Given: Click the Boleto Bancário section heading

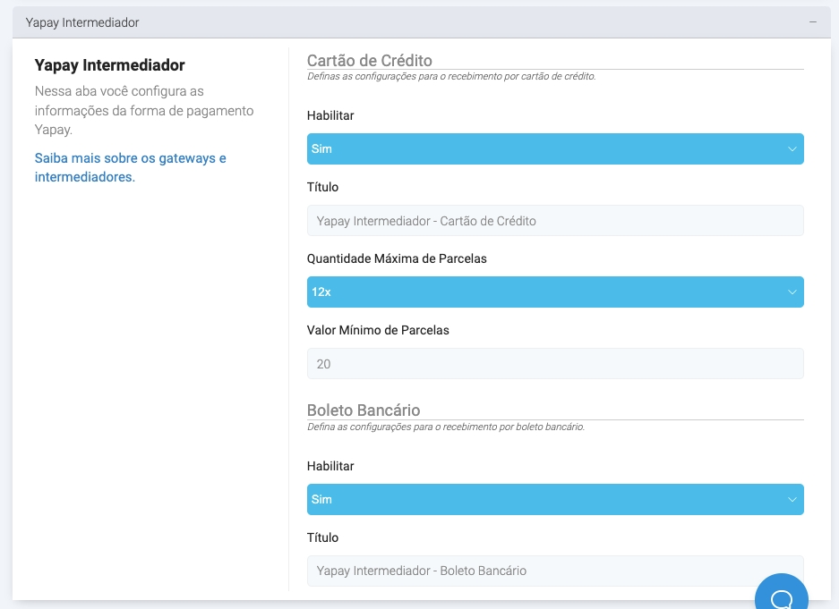Looking at the screenshot, I should click(x=364, y=410).
